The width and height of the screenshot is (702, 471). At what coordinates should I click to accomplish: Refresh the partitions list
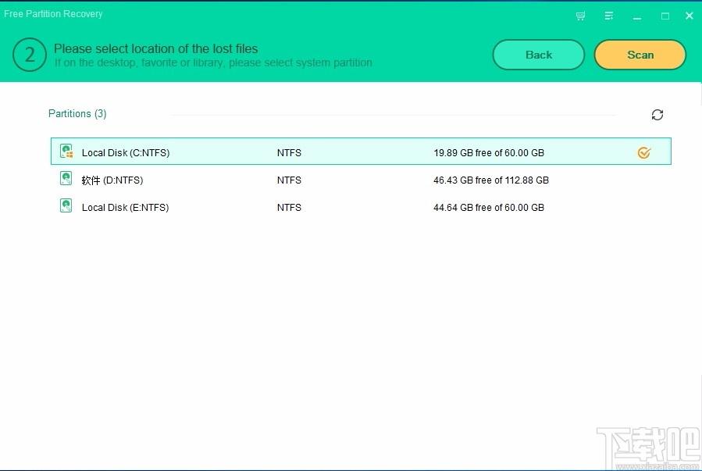(x=657, y=115)
